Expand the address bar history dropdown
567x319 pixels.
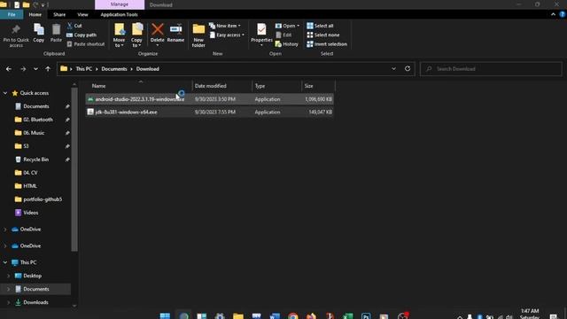[x=393, y=69]
